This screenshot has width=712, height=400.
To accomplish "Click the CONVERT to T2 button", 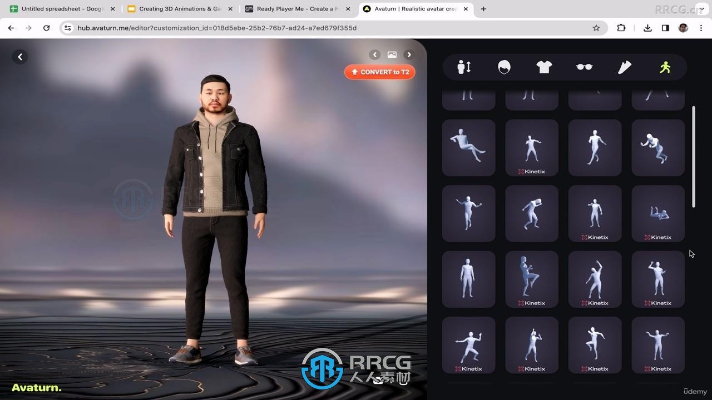I will (x=380, y=72).
